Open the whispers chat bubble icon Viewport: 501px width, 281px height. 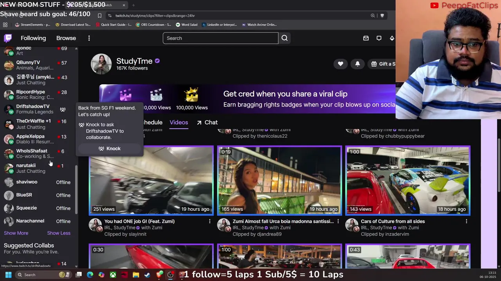pos(379,38)
